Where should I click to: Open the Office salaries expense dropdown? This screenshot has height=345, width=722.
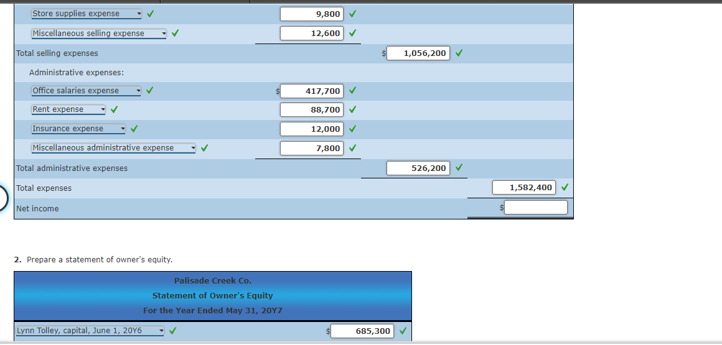point(87,91)
